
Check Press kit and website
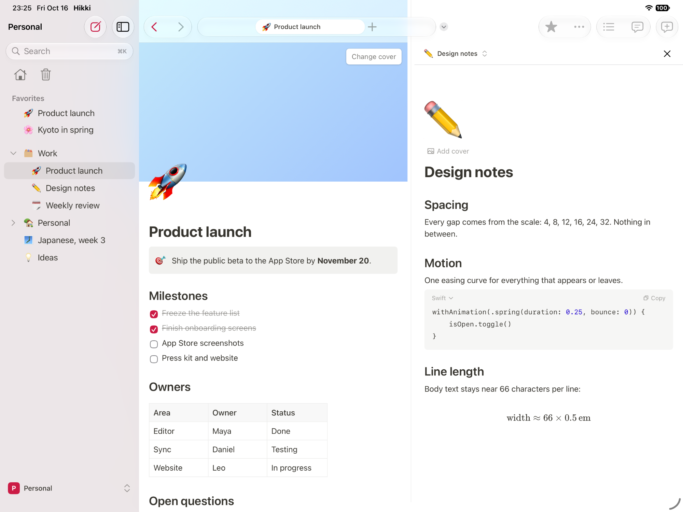click(154, 359)
